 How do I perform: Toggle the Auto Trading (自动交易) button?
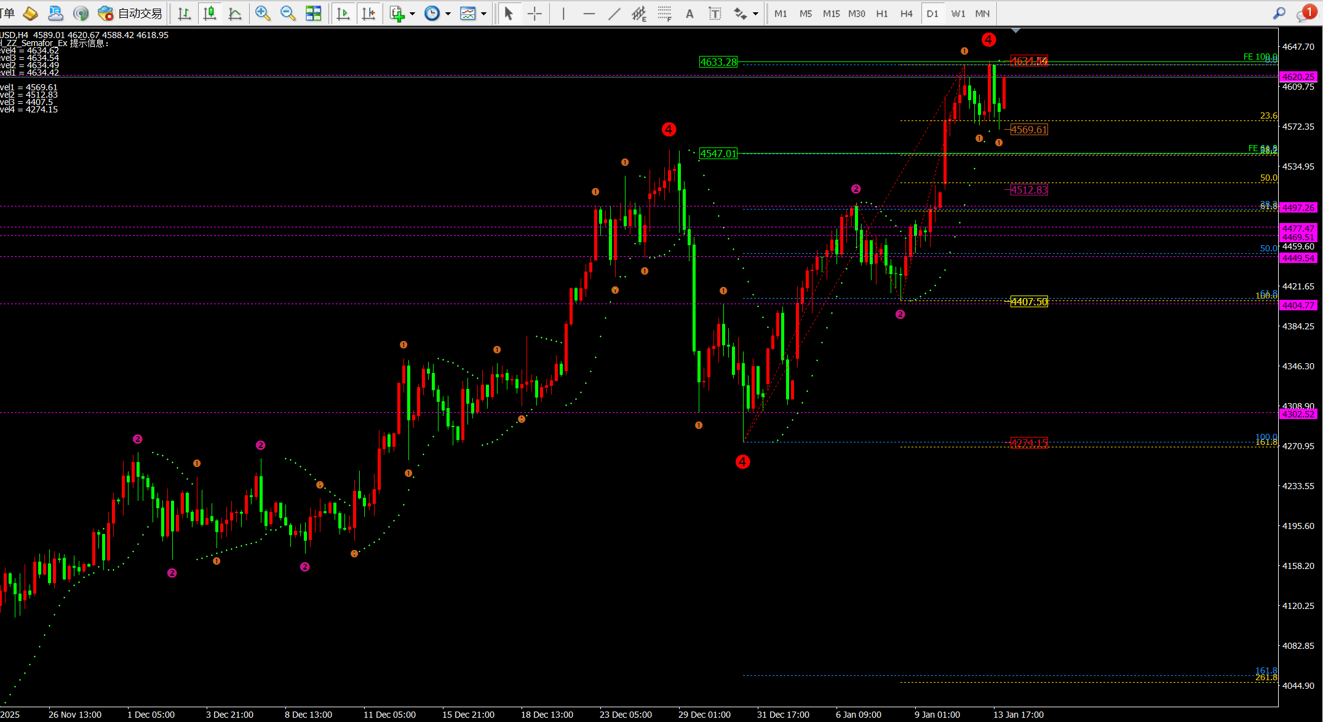130,14
